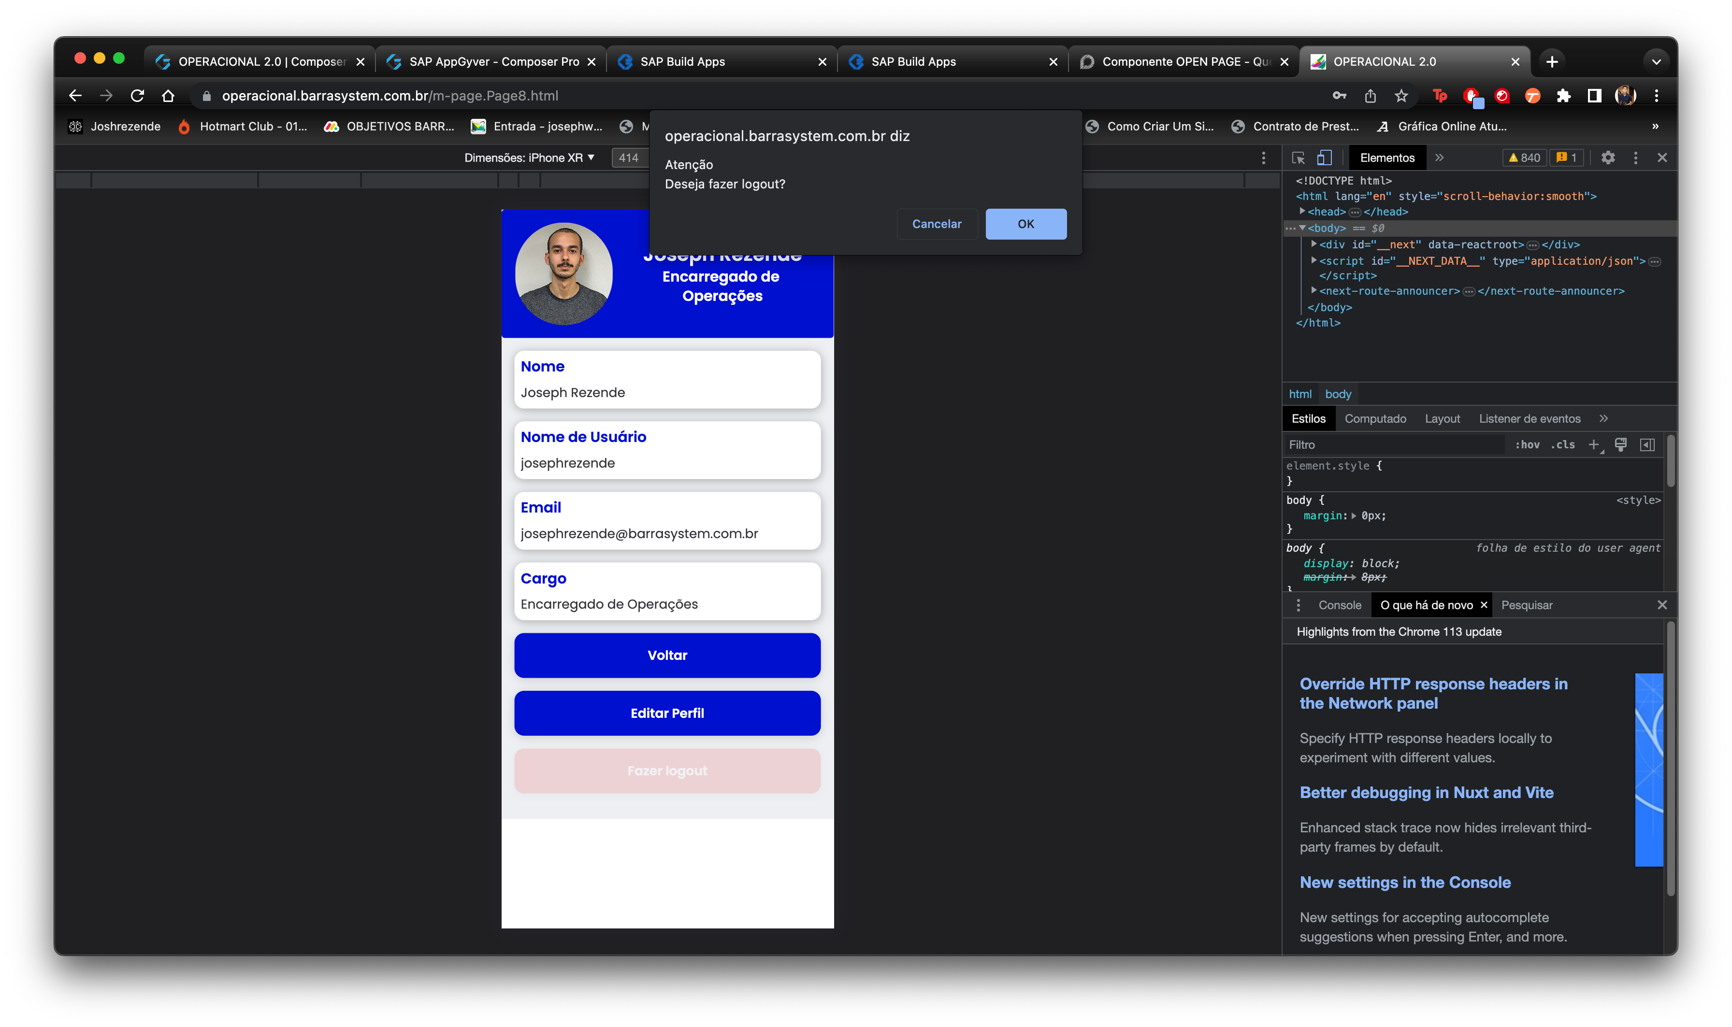Toggle rendering emulations brush icon

[x=1620, y=445]
